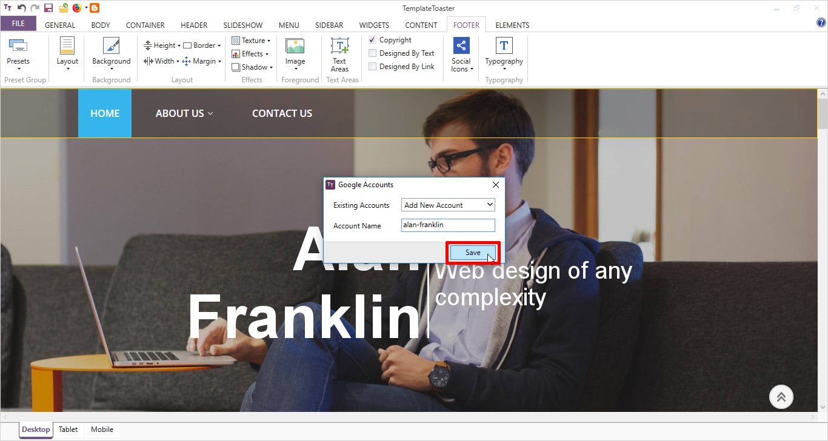828x441 pixels.
Task: Open the FILE menu
Action: pyautogui.click(x=18, y=24)
